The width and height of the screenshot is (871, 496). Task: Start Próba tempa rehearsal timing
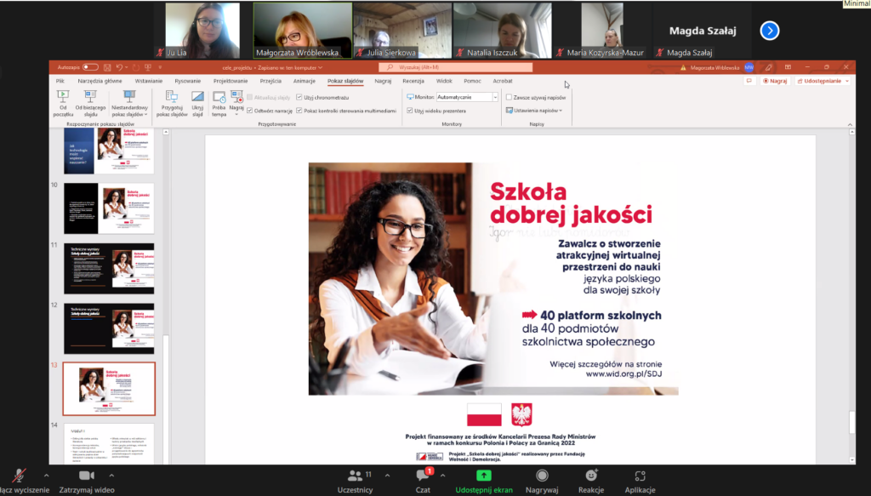[x=219, y=97]
